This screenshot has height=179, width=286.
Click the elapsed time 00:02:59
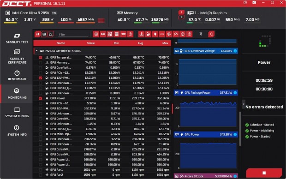tap(264, 80)
